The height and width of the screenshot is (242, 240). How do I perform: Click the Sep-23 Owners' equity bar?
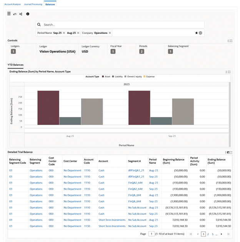coord(183,112)
